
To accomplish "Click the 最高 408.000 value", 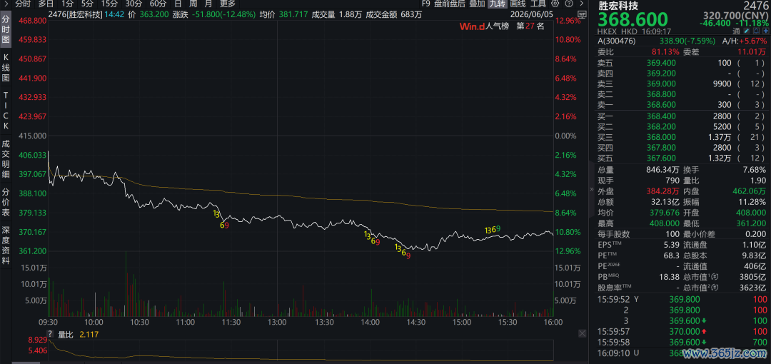I will (665, 223).
